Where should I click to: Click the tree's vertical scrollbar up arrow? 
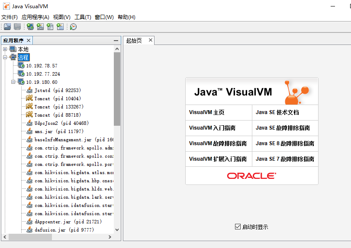[117, 49]
